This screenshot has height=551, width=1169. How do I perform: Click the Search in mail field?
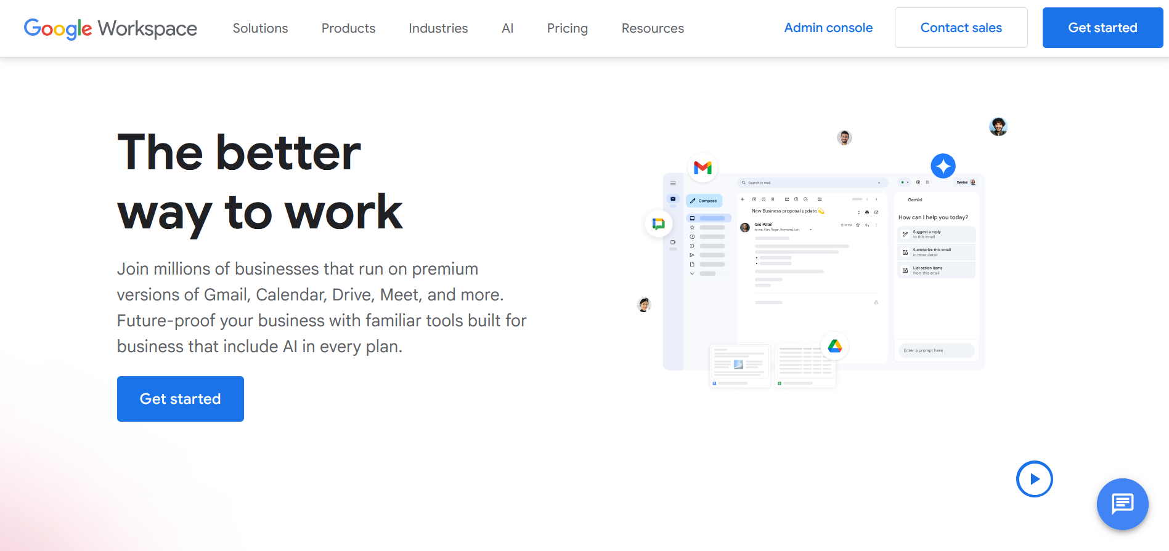tap(812, 183)
